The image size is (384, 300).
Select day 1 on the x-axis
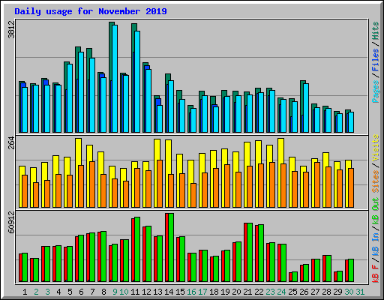25,292
